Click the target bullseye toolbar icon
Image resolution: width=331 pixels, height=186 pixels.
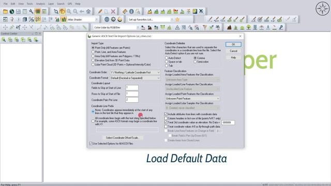(x=260, y=20)
